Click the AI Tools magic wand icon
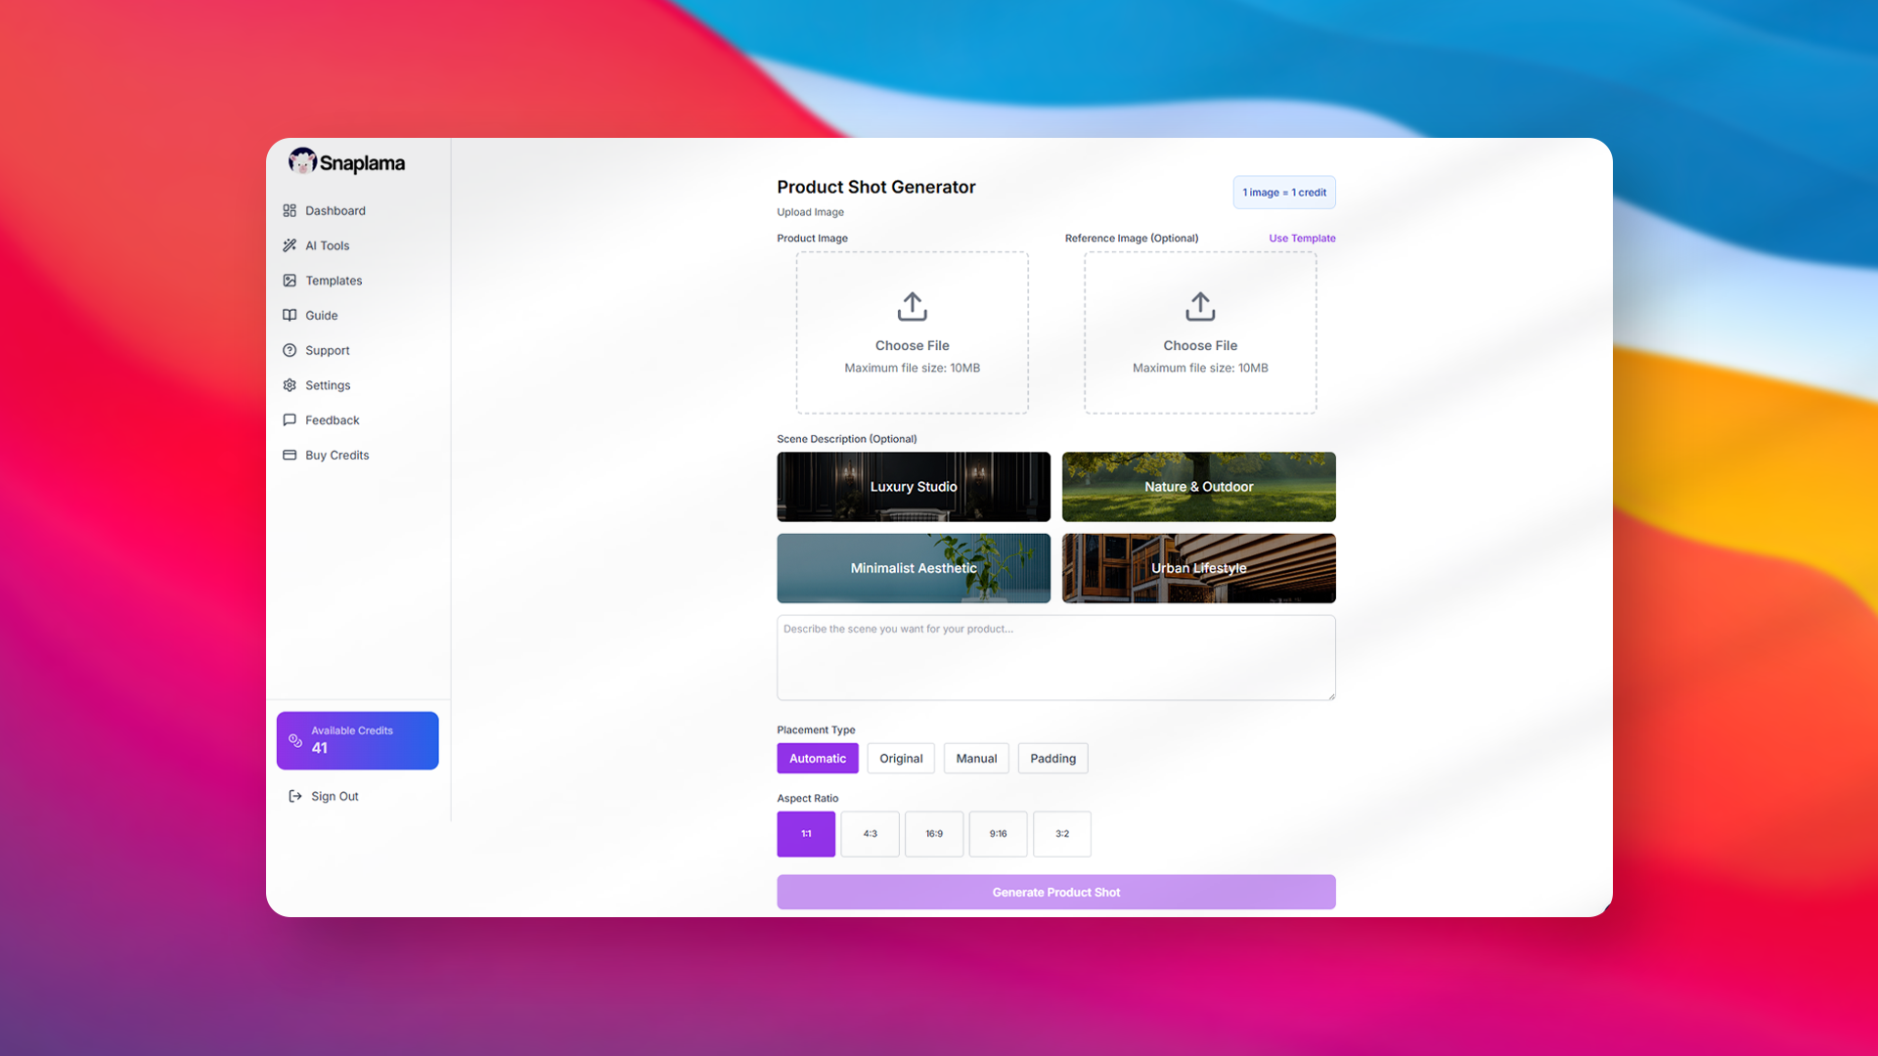 pyautogui.click(x=290, y=245)
